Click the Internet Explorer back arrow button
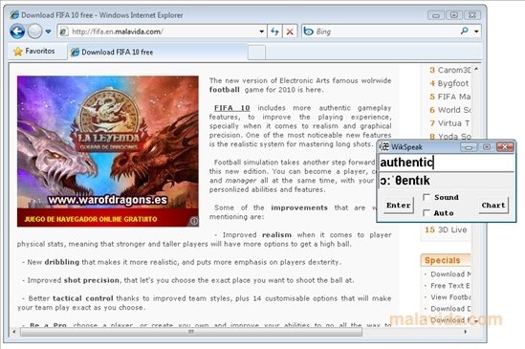The width and height of the screenshot is (525, 349). point(17,32)
